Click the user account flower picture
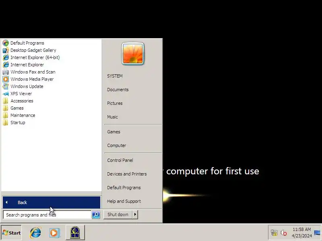This screenshot has height=241, width=322. tap(133, 53)
